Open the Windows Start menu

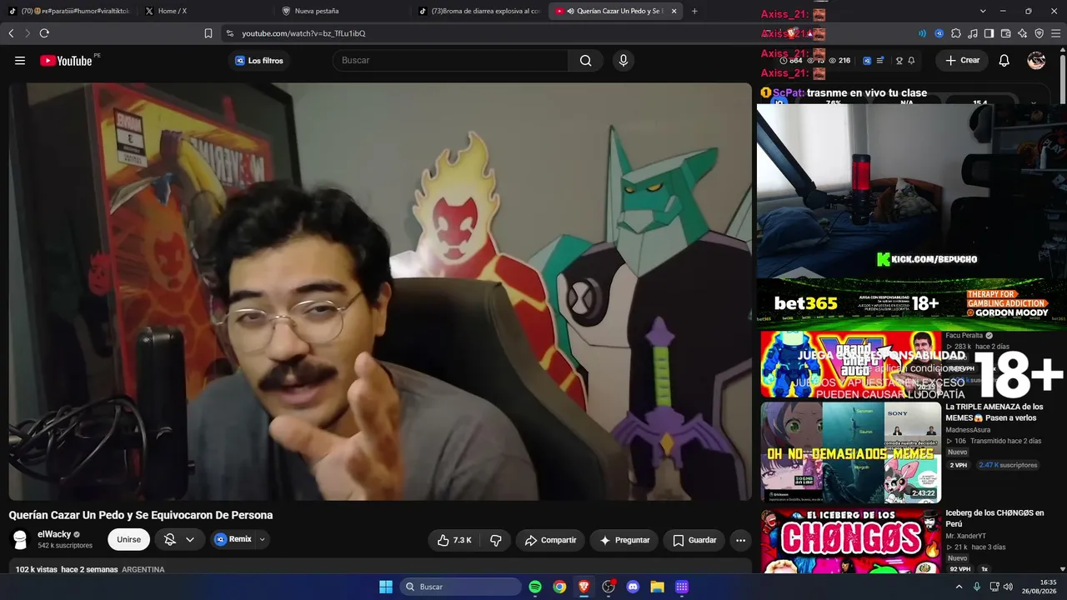click(x=386, y=587)
